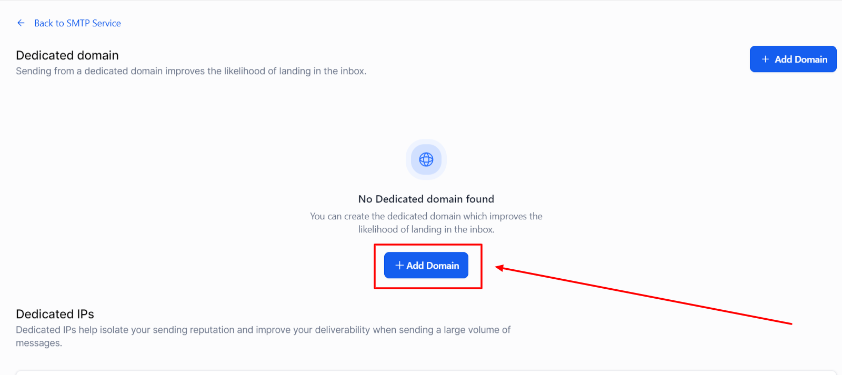The height and width of the screenshot is (375, 842).
Task: Click "You can create the dedicated domain" text
Action: pos(426,216)
